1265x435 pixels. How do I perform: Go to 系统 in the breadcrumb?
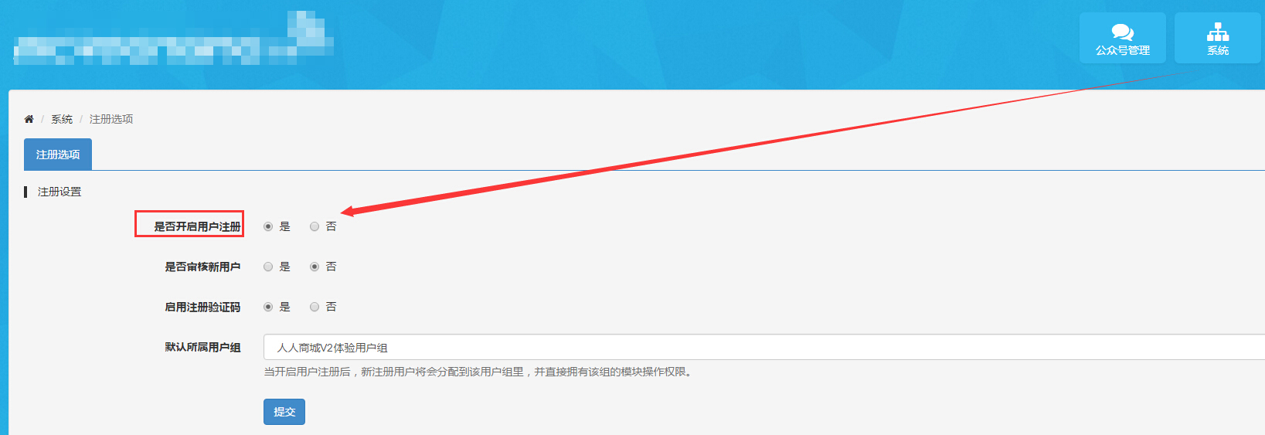click(x=62, y=119)
